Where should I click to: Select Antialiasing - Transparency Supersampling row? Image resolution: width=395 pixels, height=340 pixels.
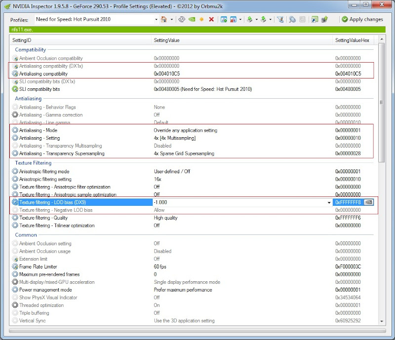coord(193,153)
